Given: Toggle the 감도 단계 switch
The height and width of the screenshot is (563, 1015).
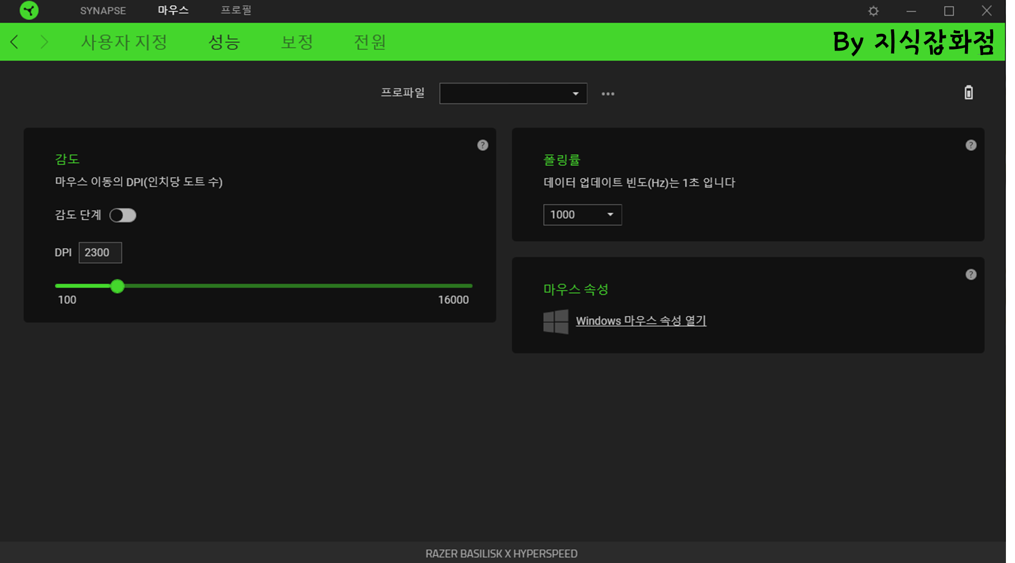Looking at the screenshot, I should point(123,215).
